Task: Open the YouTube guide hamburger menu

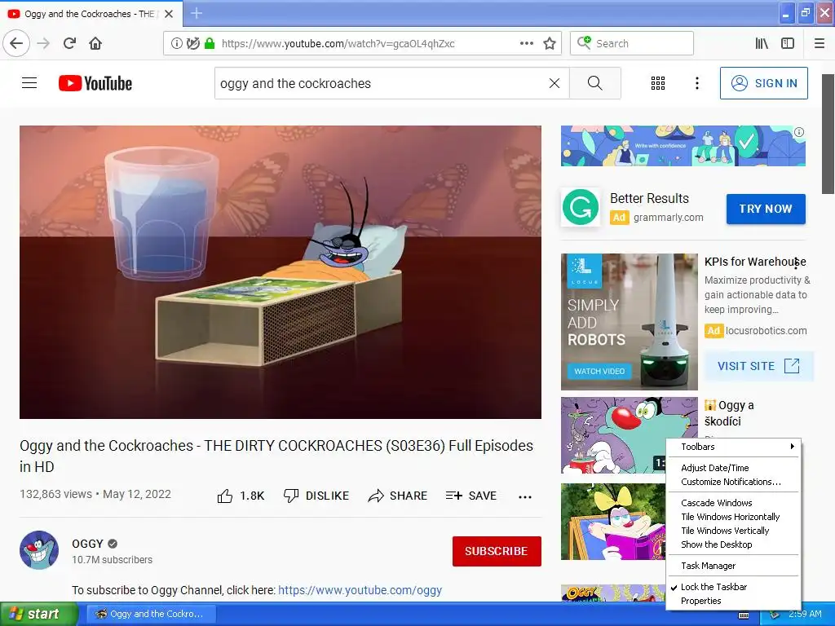Action: coord(29,83)
